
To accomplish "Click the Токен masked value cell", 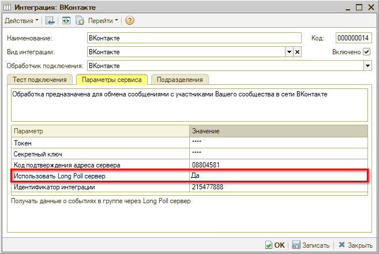I will [x=279, y=143].
